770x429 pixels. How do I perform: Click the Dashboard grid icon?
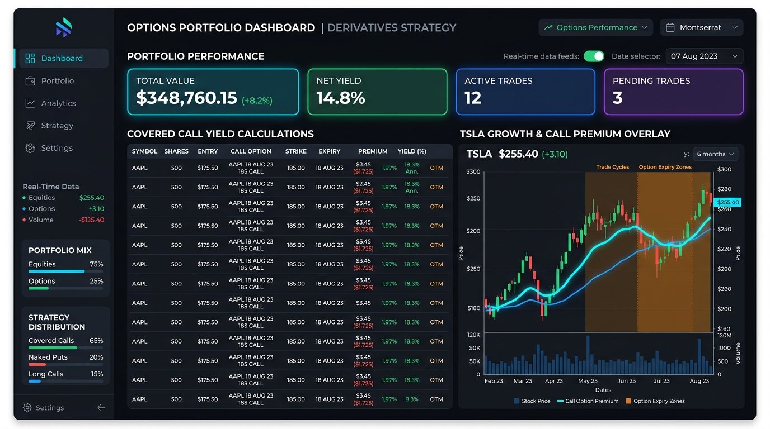[30, 58]
